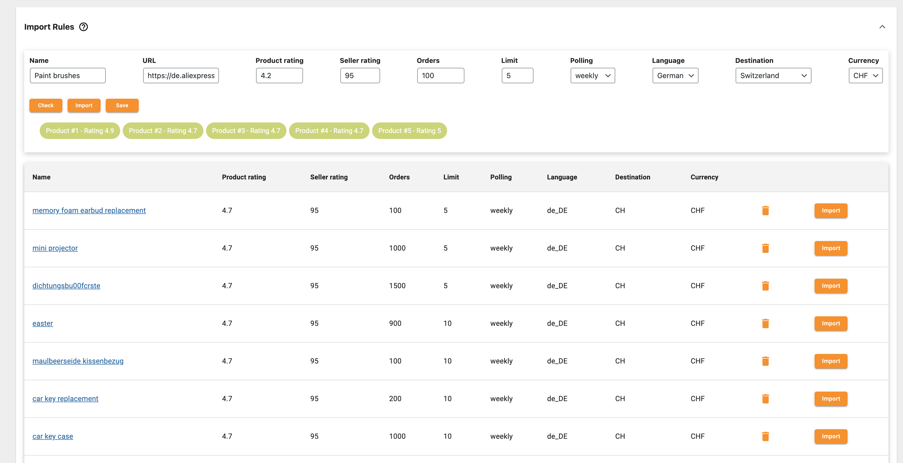This screenshot has width=903, height=463.
Task: Open the car key case link
Action: [53, 436]
